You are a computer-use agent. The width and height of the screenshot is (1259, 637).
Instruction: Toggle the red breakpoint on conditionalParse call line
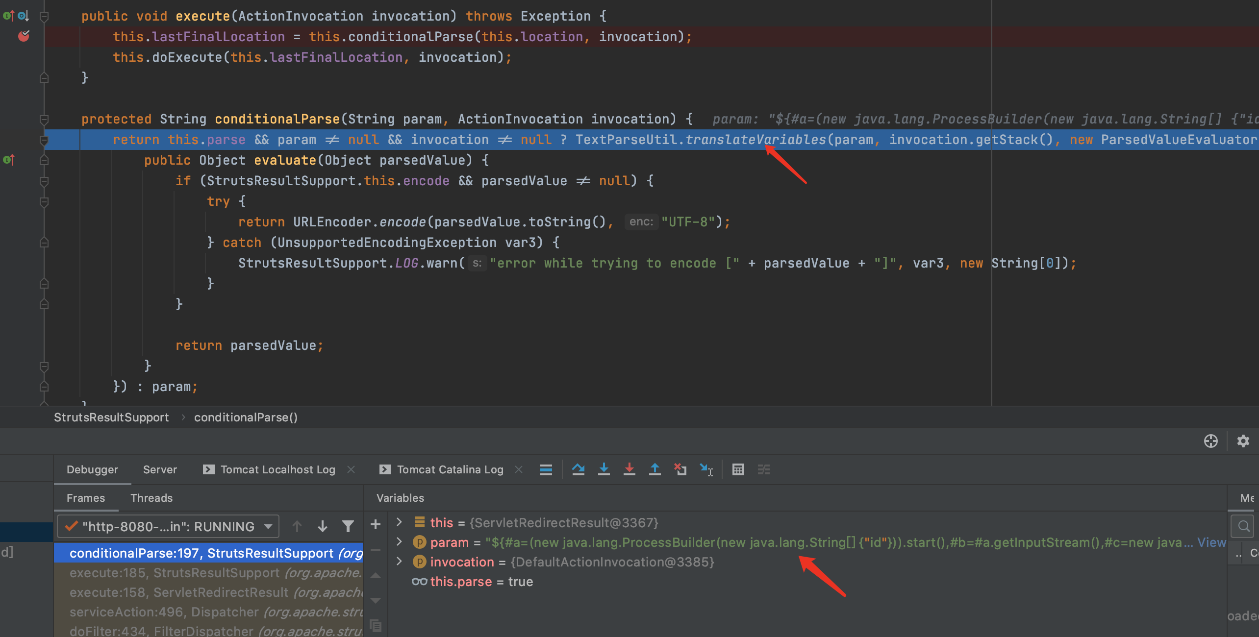coord(24,36)
